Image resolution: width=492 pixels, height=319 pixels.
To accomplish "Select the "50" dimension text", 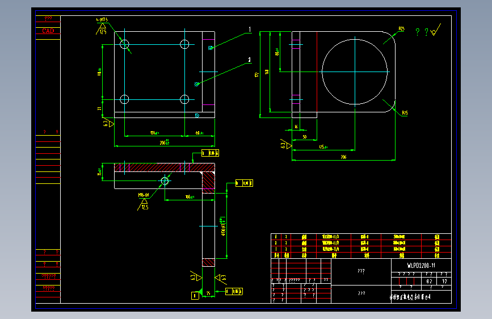I will [x=304, y=137].
